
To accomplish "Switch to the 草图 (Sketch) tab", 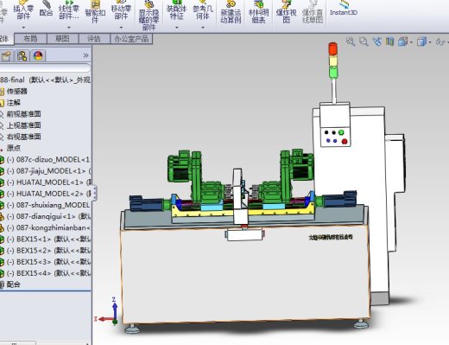I will point(62,39).
